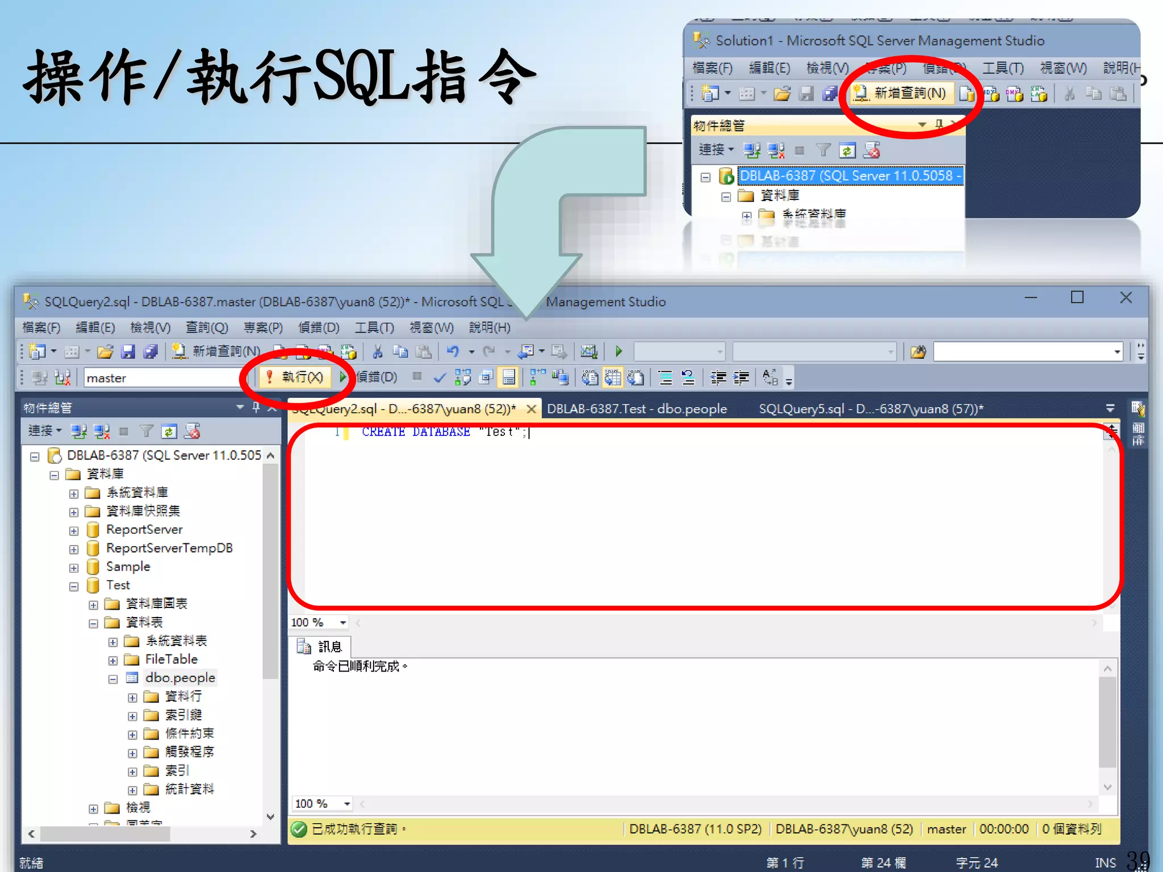The height and width of the screenshot is (872, 1163).
Task: Collapse the Test database node
Action: pos(74,586)
